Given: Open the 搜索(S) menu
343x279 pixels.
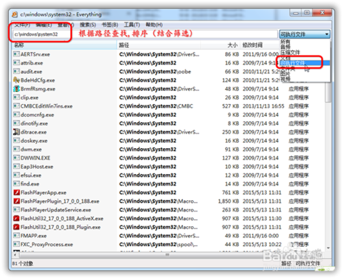Looking at the screenshot, I should click(88, 25).
